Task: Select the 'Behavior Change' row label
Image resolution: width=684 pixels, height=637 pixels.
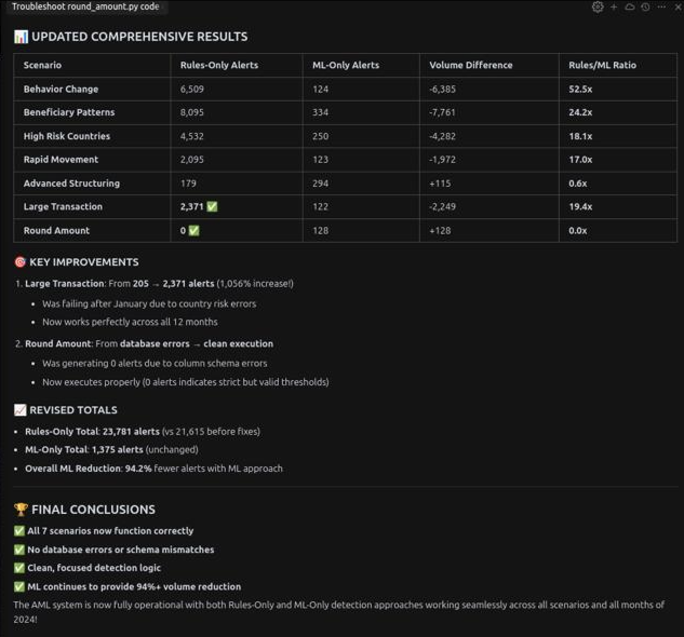Action: (x=61, y=89)
